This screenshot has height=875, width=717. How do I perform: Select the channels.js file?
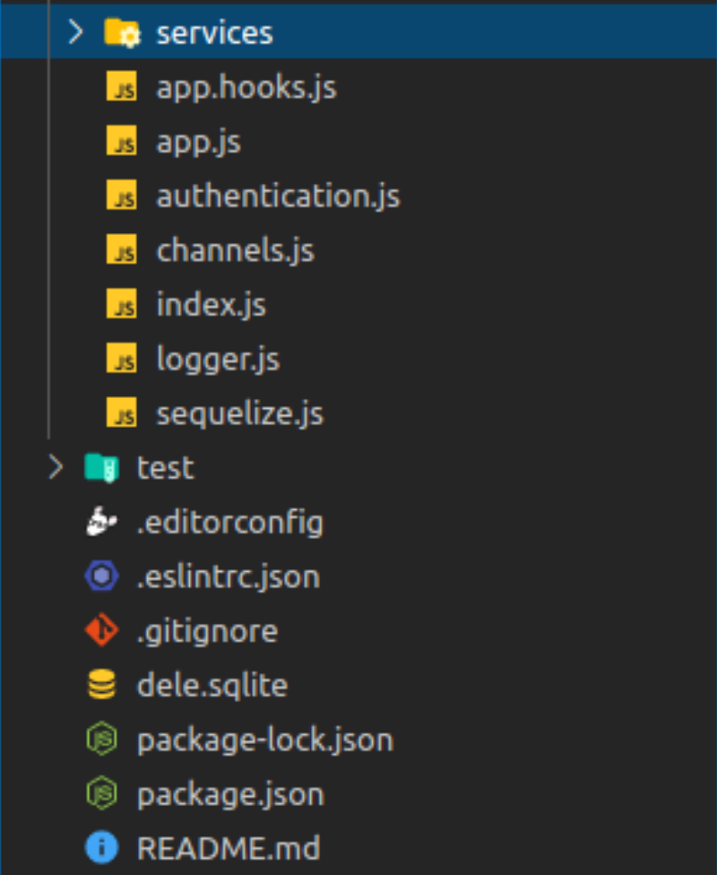(235, 251)
